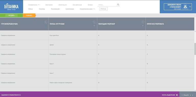Image resolution: width=196 pixels, height=97 pixels.
Task: Click Северное направление in Дубай row
Action: click(8, 45)
